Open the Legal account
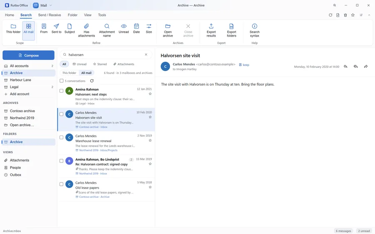This screenshot has height=234, width=375. click(28, 87)
